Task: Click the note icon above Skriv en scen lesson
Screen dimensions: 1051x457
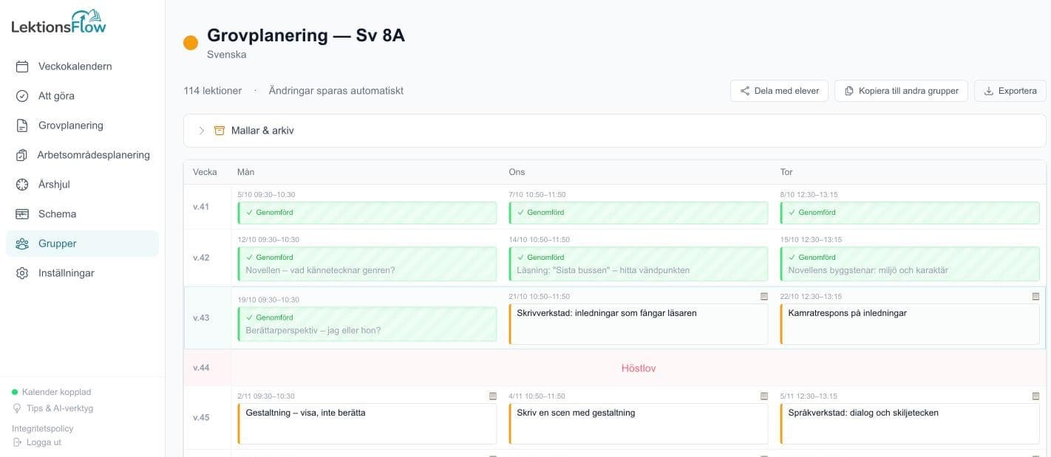Action: coord(764,396)
